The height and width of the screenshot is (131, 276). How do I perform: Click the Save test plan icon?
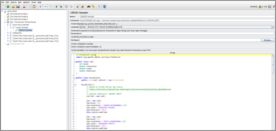coord(18,6)
